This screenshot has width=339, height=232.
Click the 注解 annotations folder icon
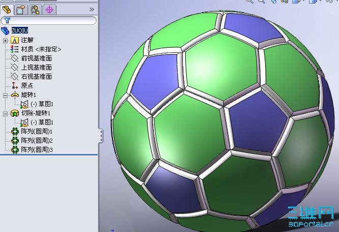15,40
